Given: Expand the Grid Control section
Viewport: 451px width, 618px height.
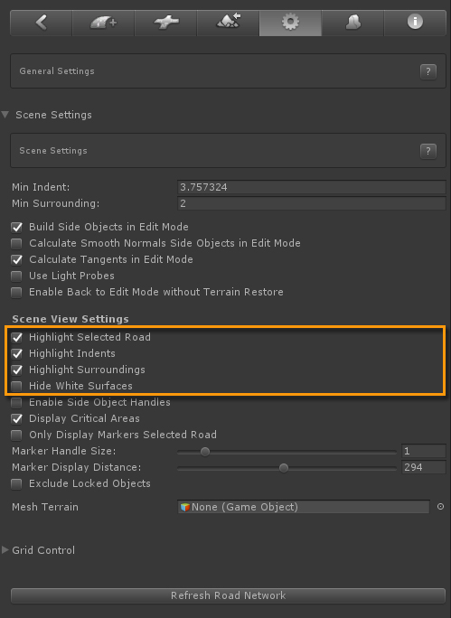Looking at the screenshot, I should 5,550.
